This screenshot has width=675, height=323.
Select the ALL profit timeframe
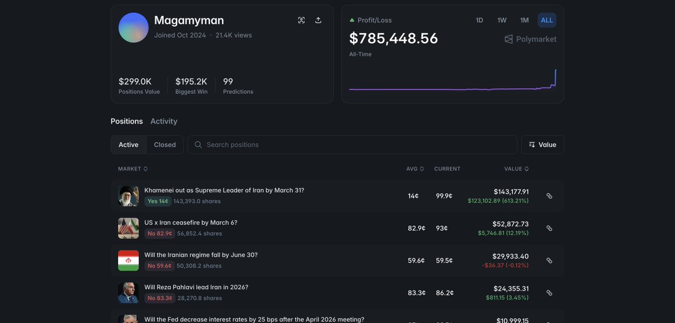click(x=547, y=20)
